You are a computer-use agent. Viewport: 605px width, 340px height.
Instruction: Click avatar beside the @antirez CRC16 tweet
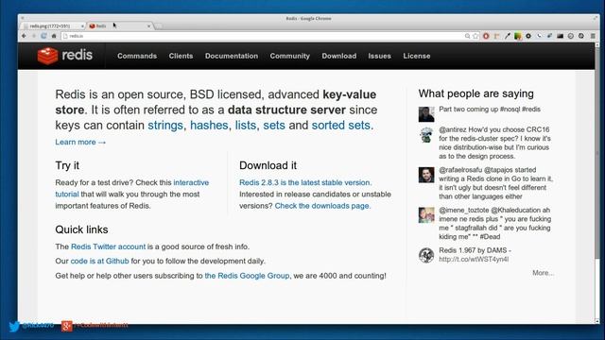tap(426, 134)
